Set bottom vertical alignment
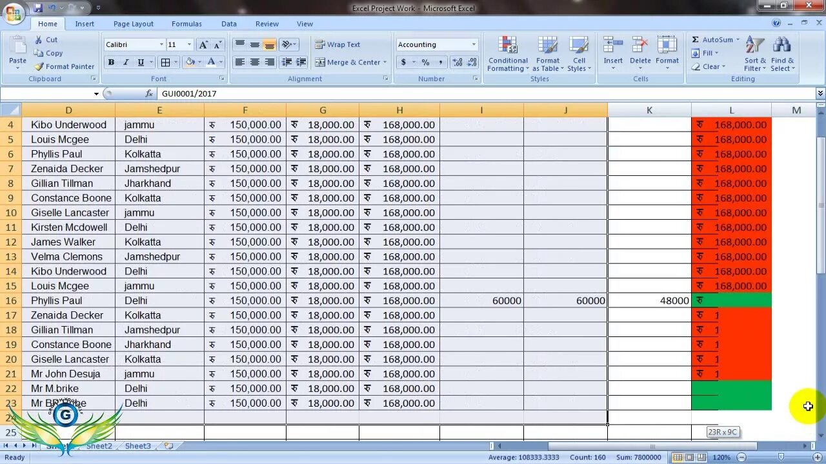The image size is (826, 464). click(269, 44)
